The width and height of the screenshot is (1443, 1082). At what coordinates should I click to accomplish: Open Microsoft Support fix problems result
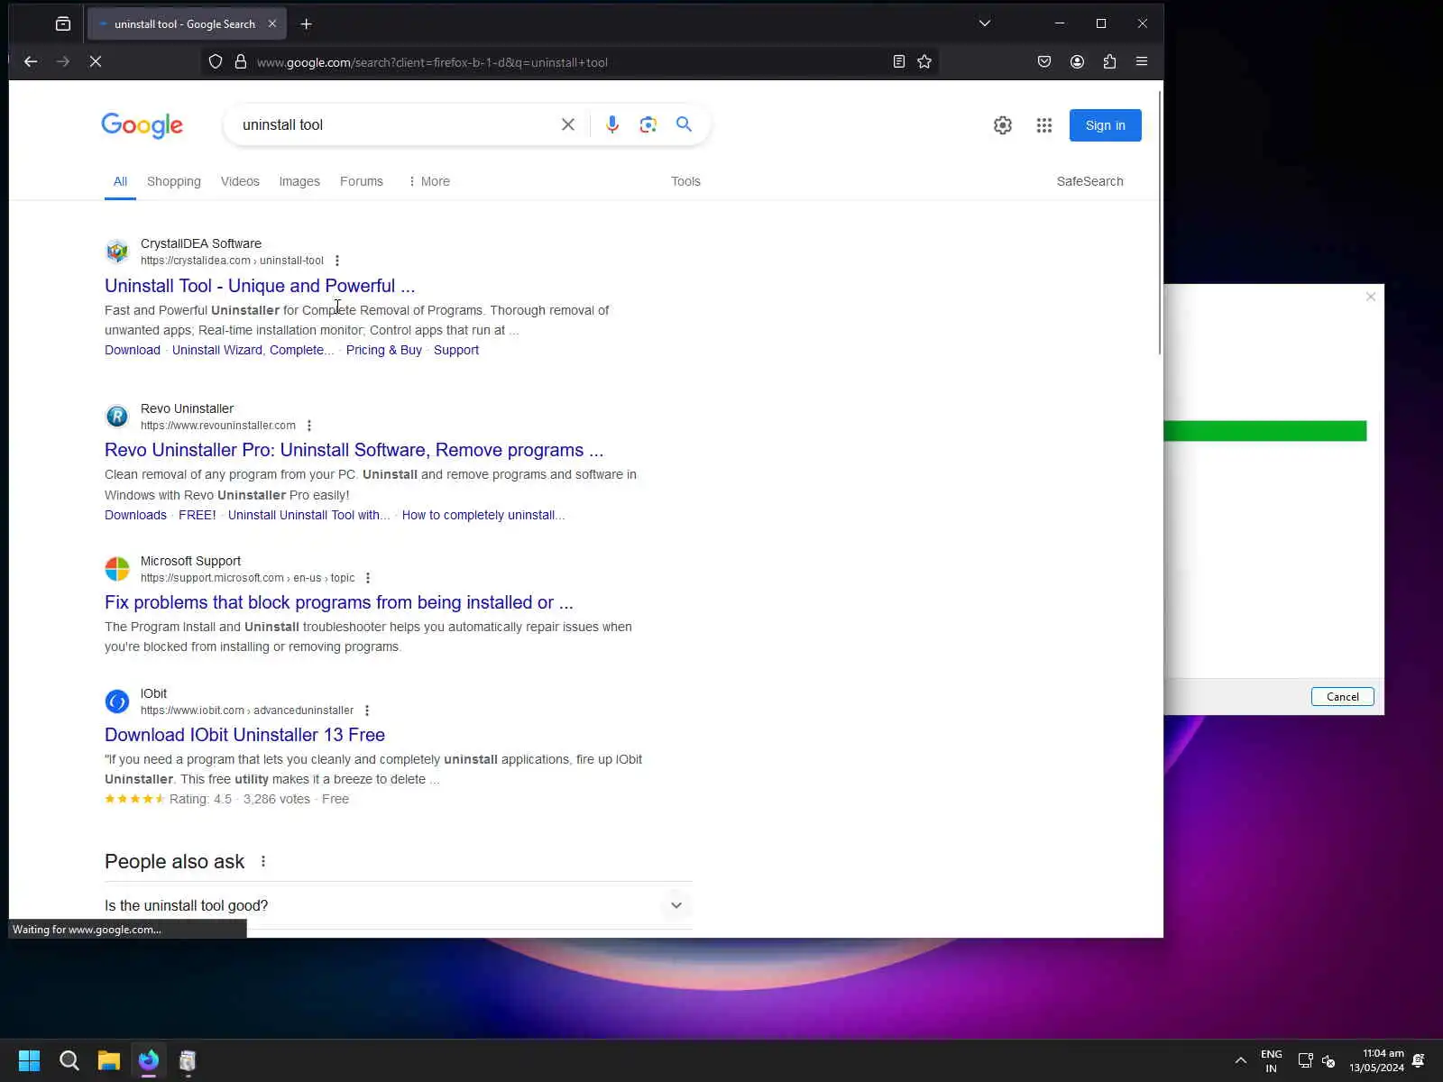[339, 602]
